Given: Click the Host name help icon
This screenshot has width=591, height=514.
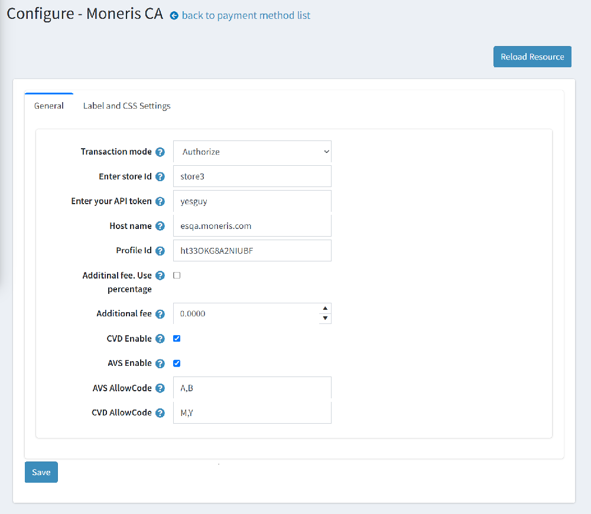Looking at the screenshot, I should click(160, 226).
